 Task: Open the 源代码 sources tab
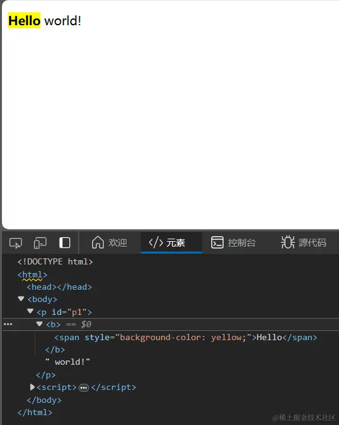(303, 242)
